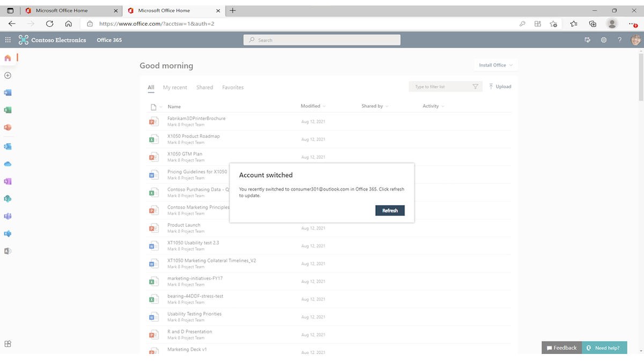Open the Modified column sort dropdown
Image resolution: width=644 pixels, height=362 pixels.
pyautogui.click(x=313, y=106)
